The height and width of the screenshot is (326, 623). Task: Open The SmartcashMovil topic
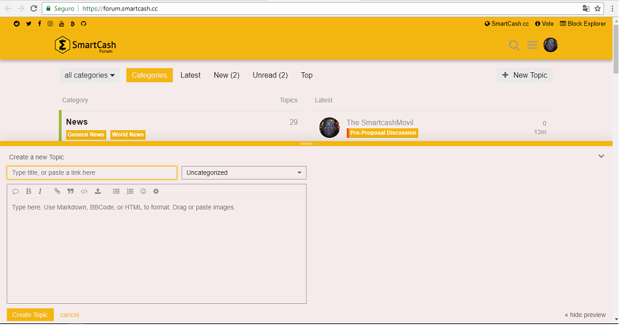tap(380, 123)
